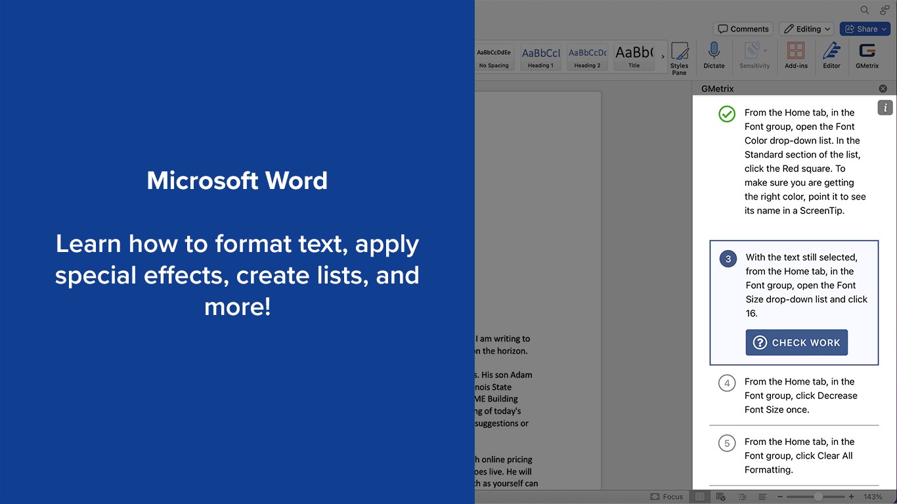Image resolution: width=897 pixels, height=504 pixels.
Task: Open the Share dropdown
Action: click(865, 29)
